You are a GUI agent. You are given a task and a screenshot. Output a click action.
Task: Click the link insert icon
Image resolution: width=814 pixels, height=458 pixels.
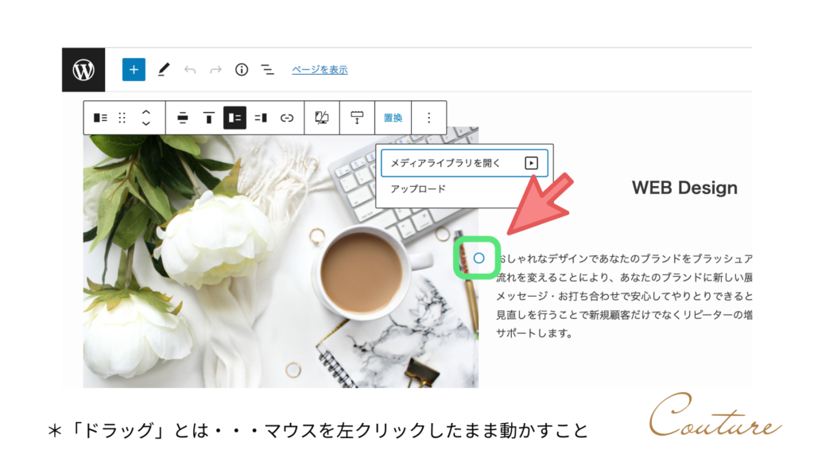[x=286, y=118]
